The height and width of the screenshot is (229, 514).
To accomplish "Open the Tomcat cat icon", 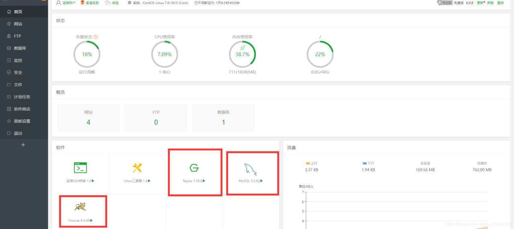I will pyautogui.click(x=80, y=207).
